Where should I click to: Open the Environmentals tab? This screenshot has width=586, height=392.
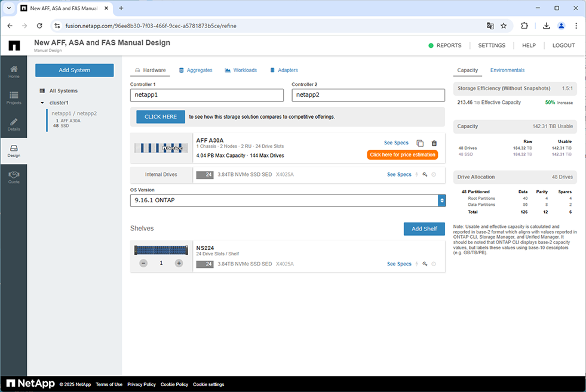(x=507, y=70)
